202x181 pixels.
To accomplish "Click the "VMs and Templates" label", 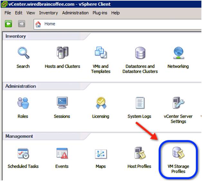I will pyautogui.click(x=101, y=69).
